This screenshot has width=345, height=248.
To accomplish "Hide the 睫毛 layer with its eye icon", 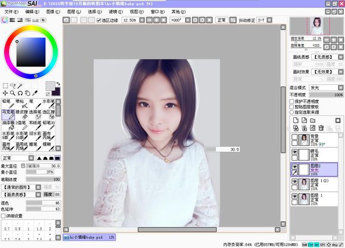I will [x=294, y=152].
